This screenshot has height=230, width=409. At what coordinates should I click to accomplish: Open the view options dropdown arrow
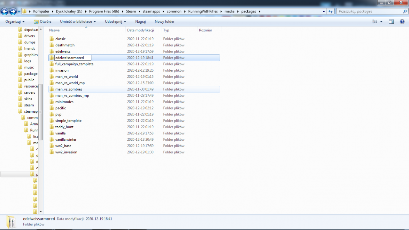(x=381, y=22)
